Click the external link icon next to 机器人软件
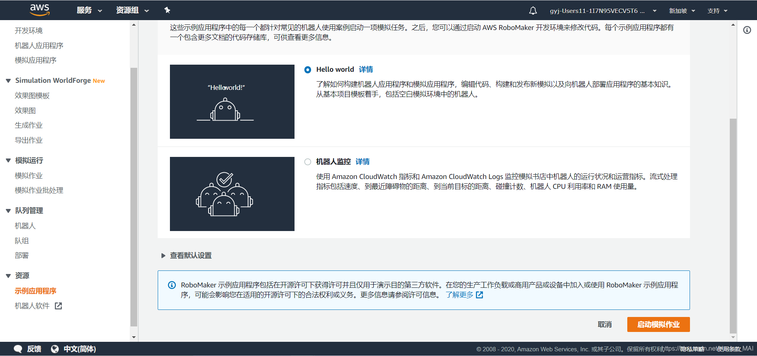This screenshot has width=757, height=356. tap(58, 306)
